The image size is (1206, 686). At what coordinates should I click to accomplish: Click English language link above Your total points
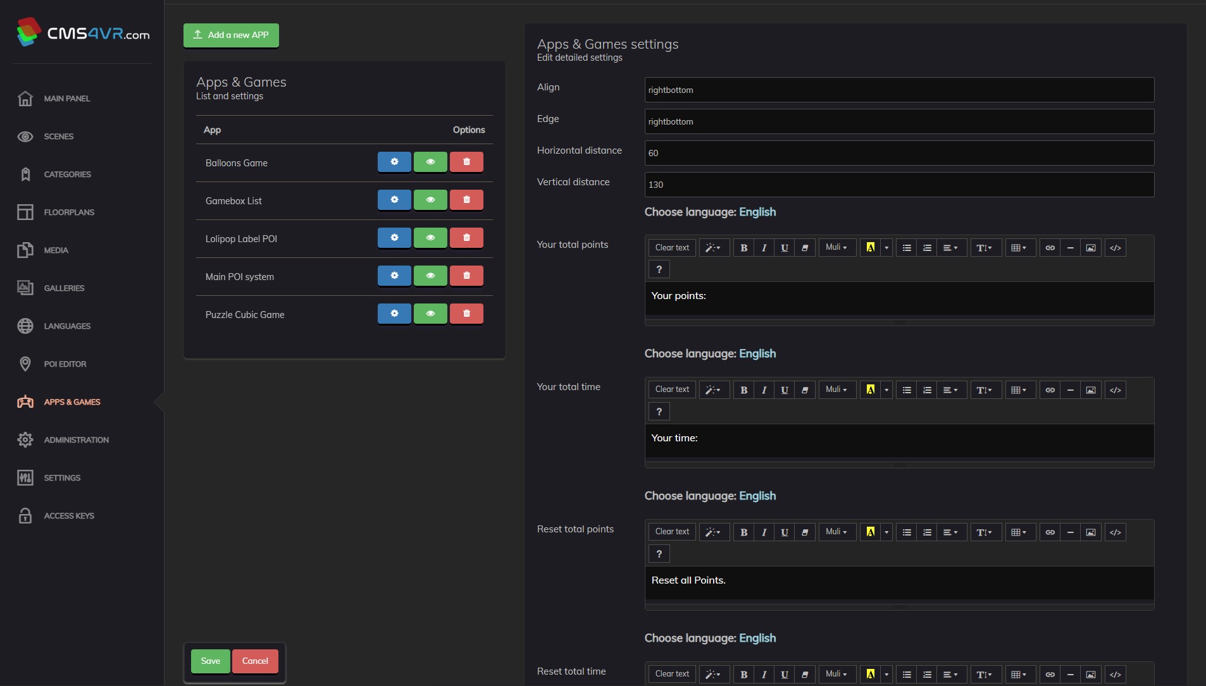point(757,212)
